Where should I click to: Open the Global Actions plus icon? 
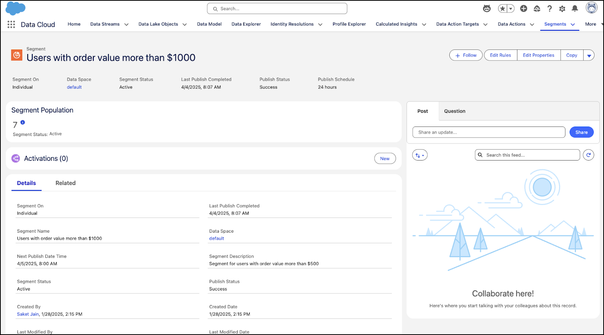[524, 9]
